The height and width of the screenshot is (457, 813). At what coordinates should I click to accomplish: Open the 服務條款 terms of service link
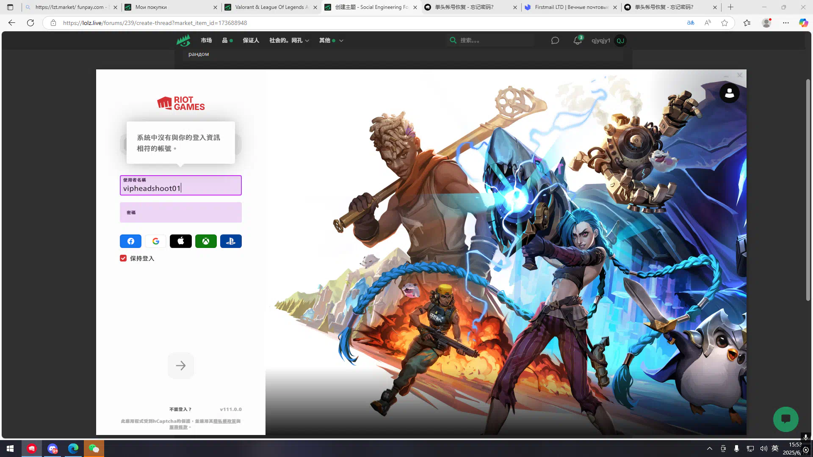[178, 427]
